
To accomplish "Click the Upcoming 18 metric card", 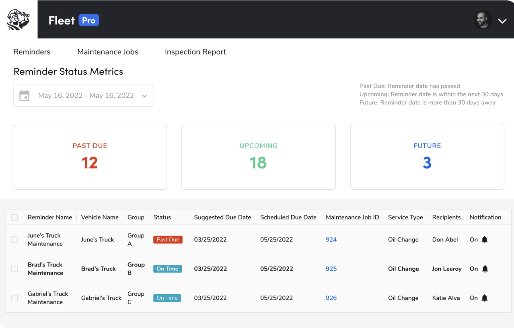I will click(259, 157).
